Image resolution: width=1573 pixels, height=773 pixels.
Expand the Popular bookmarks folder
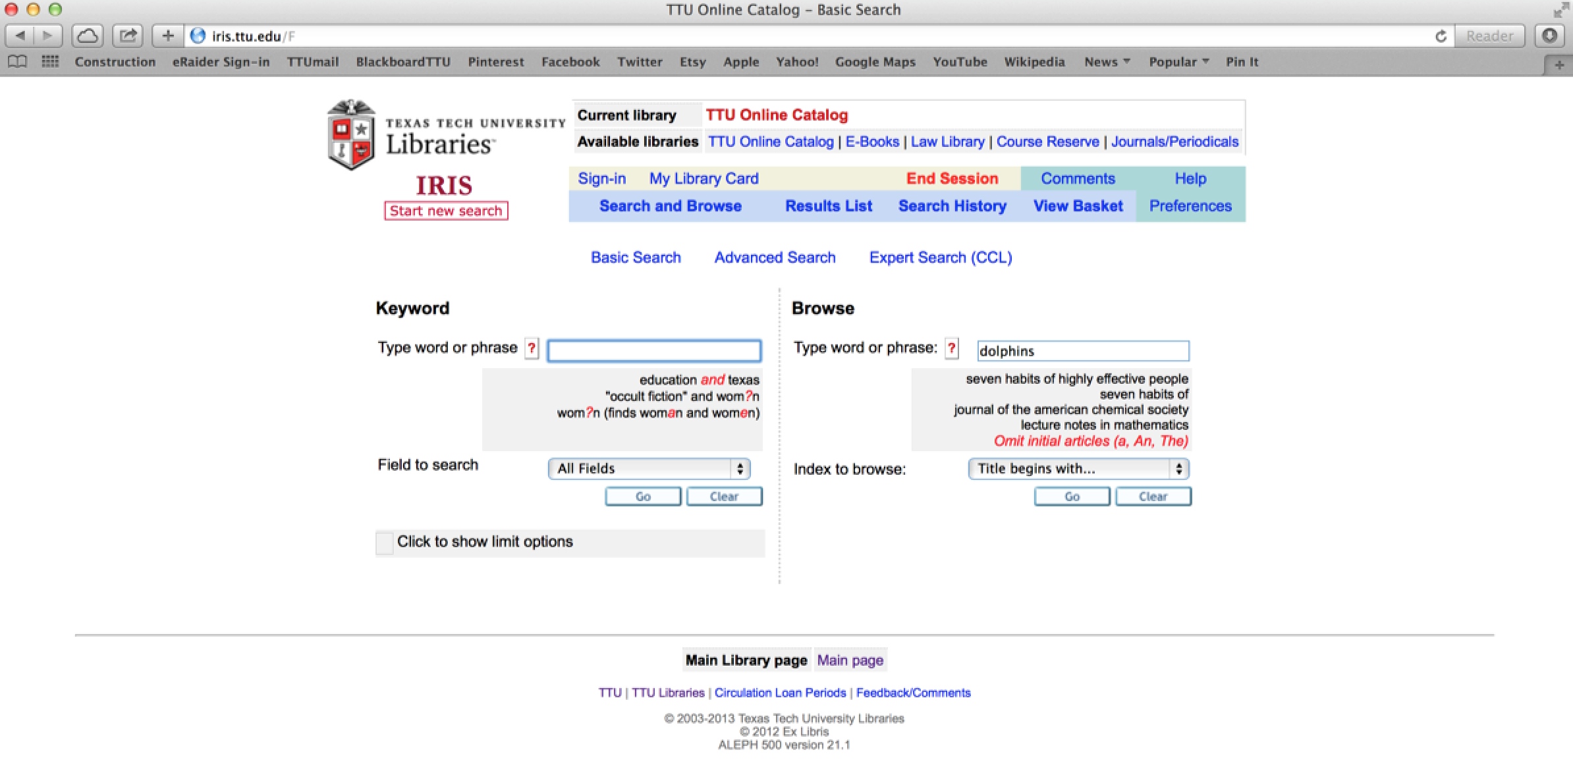(x=1178, y=62)
